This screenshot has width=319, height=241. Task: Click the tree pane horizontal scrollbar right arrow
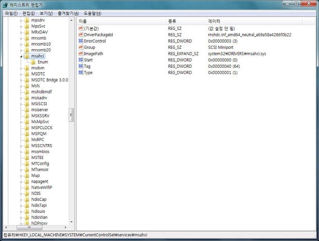click(66, 227)
